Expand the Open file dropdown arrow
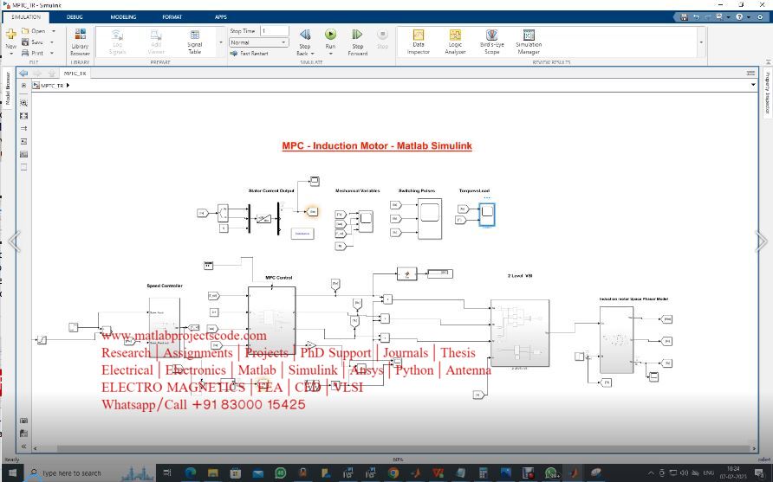This screenshot has height=482, width=773. [53, 31]
